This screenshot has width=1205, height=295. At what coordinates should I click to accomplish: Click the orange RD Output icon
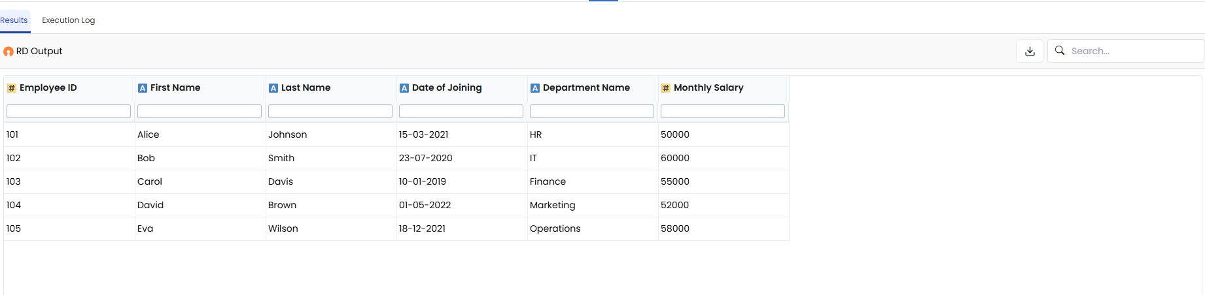coord(9,52)
